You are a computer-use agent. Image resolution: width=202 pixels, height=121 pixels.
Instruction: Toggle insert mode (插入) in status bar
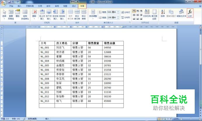(47, 119)
